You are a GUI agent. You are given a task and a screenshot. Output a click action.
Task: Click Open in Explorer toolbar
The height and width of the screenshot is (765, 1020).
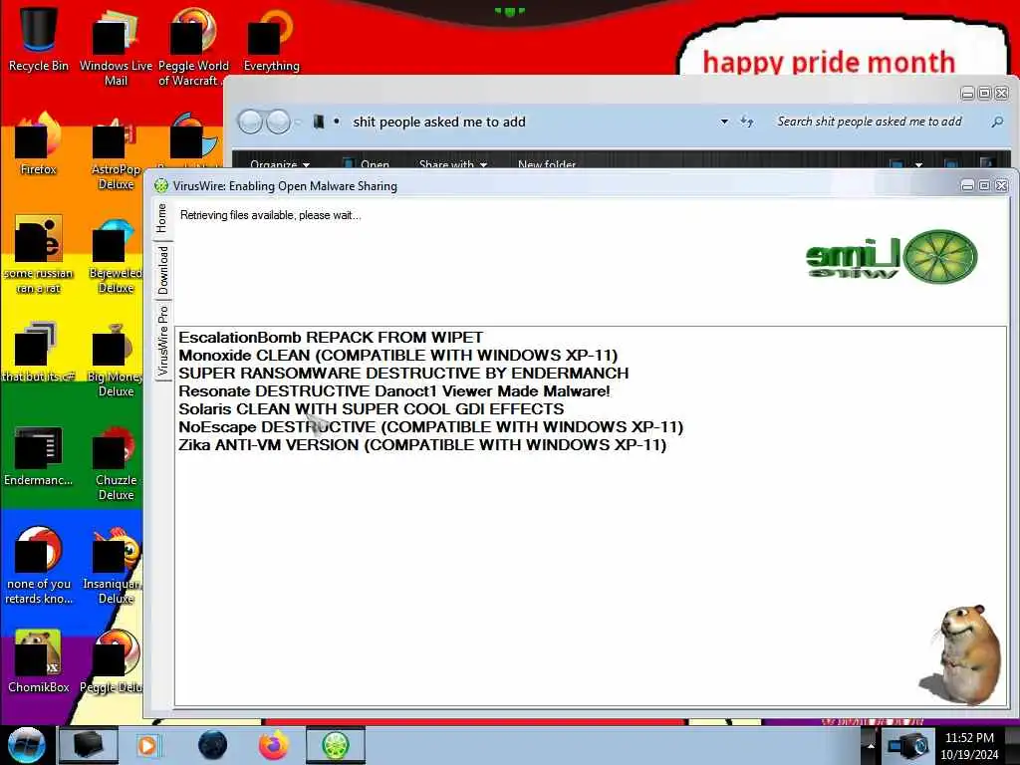click(x=367, y=164)
